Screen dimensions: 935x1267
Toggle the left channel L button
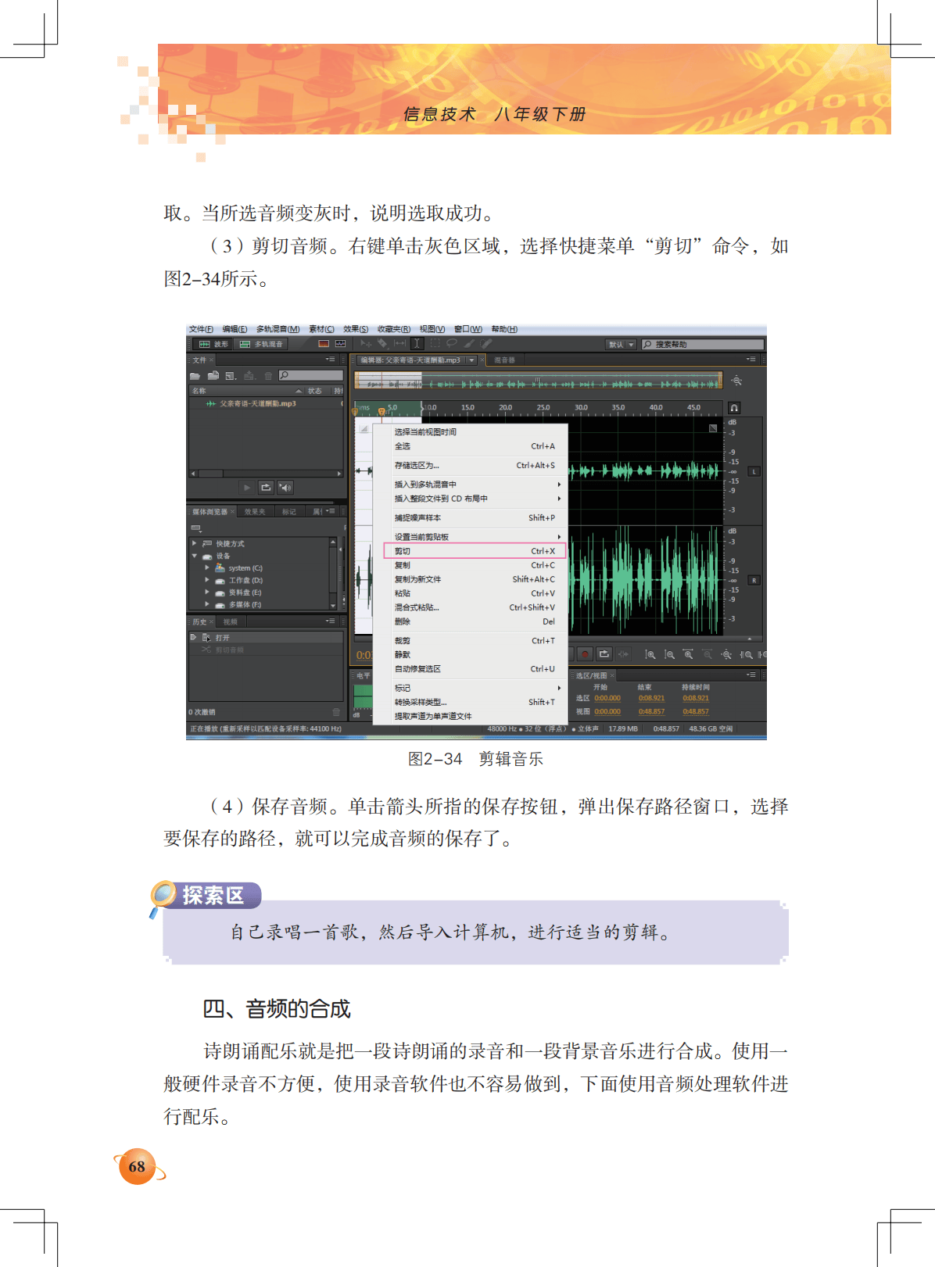754,472
